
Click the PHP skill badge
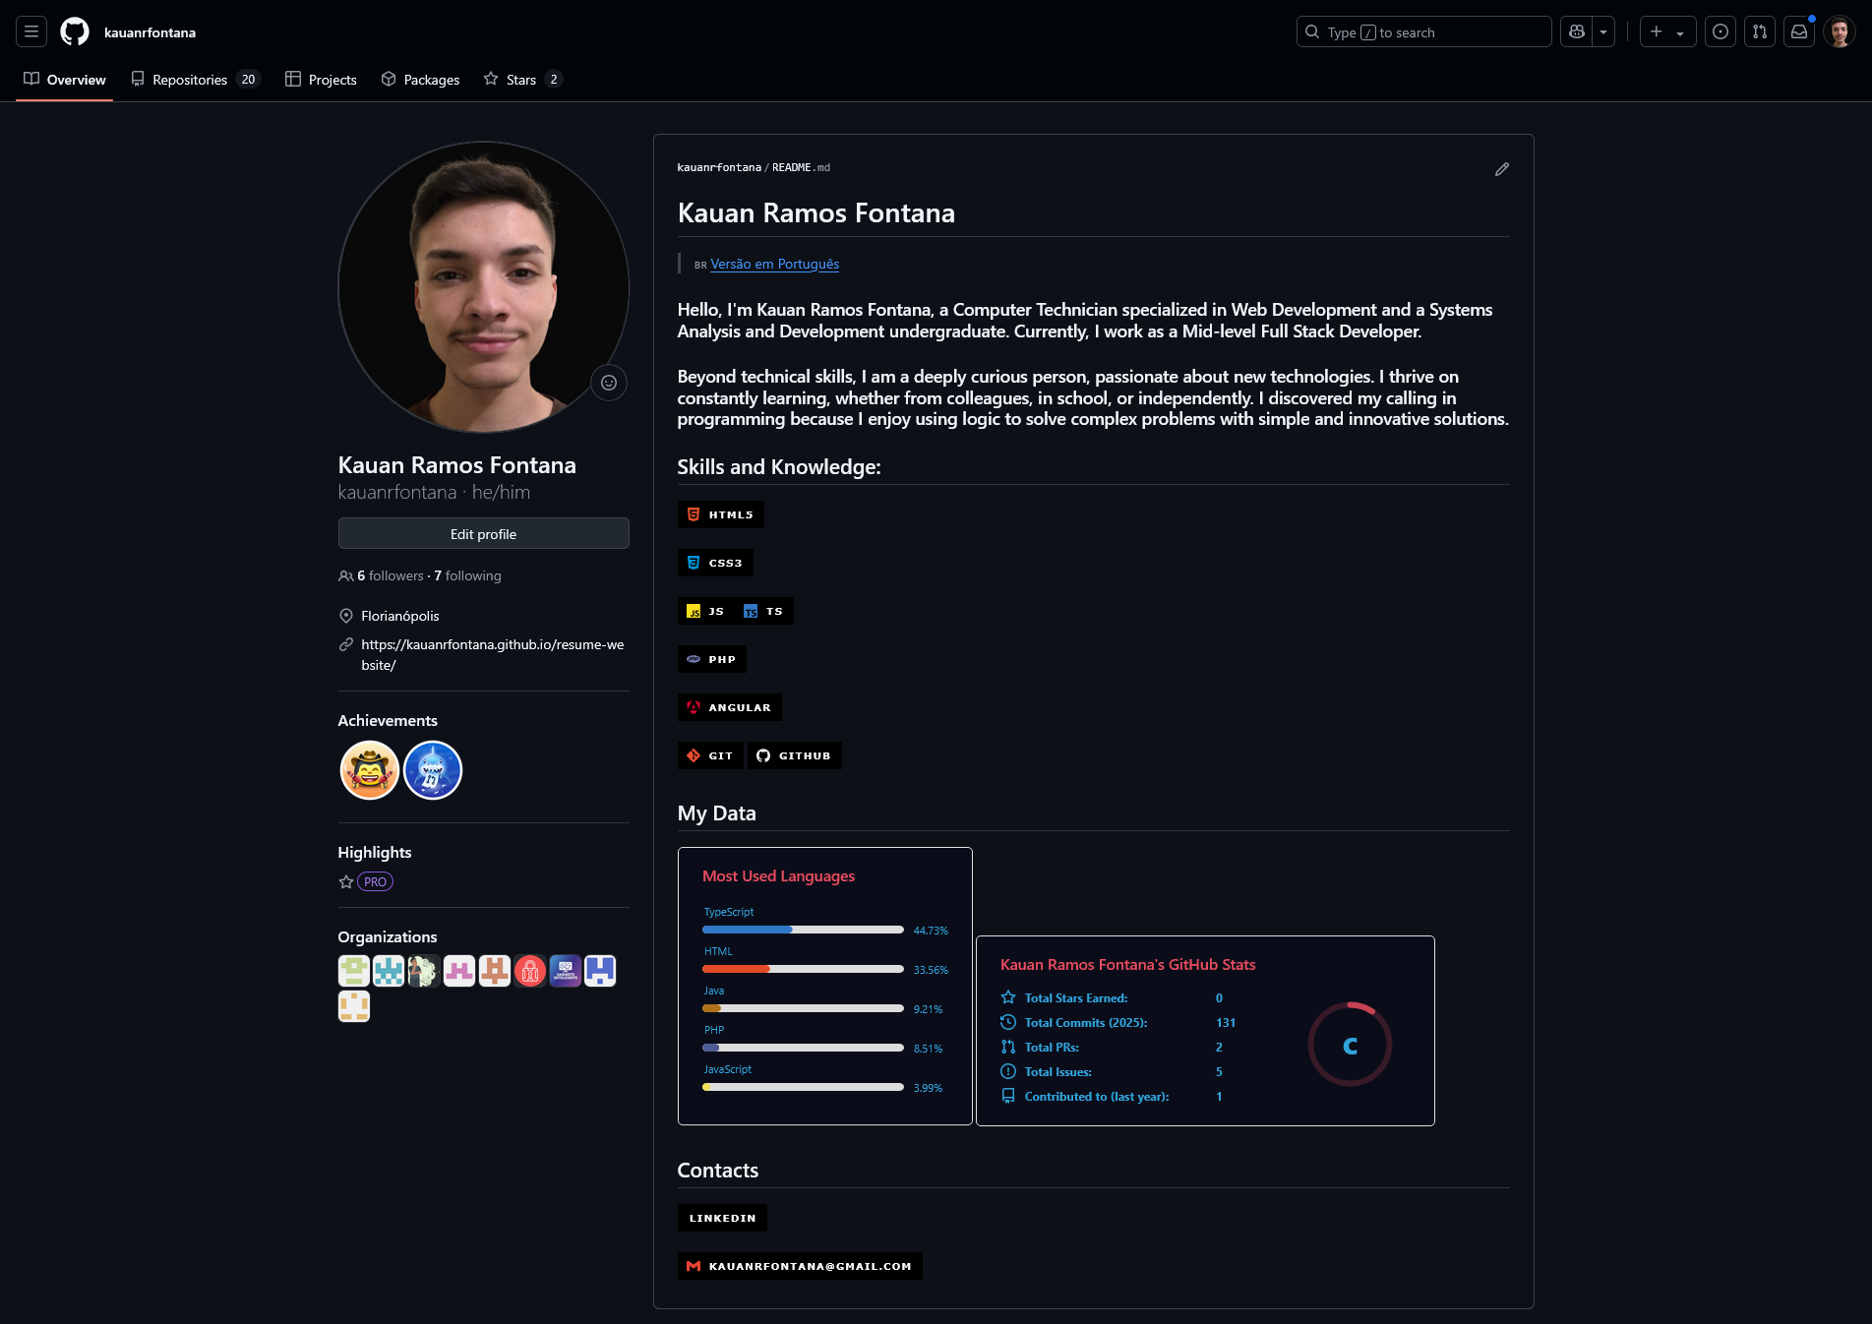[711, 659]
